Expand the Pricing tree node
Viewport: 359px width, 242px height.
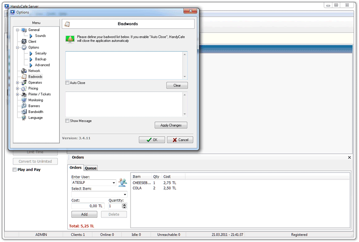click(18, 88)
